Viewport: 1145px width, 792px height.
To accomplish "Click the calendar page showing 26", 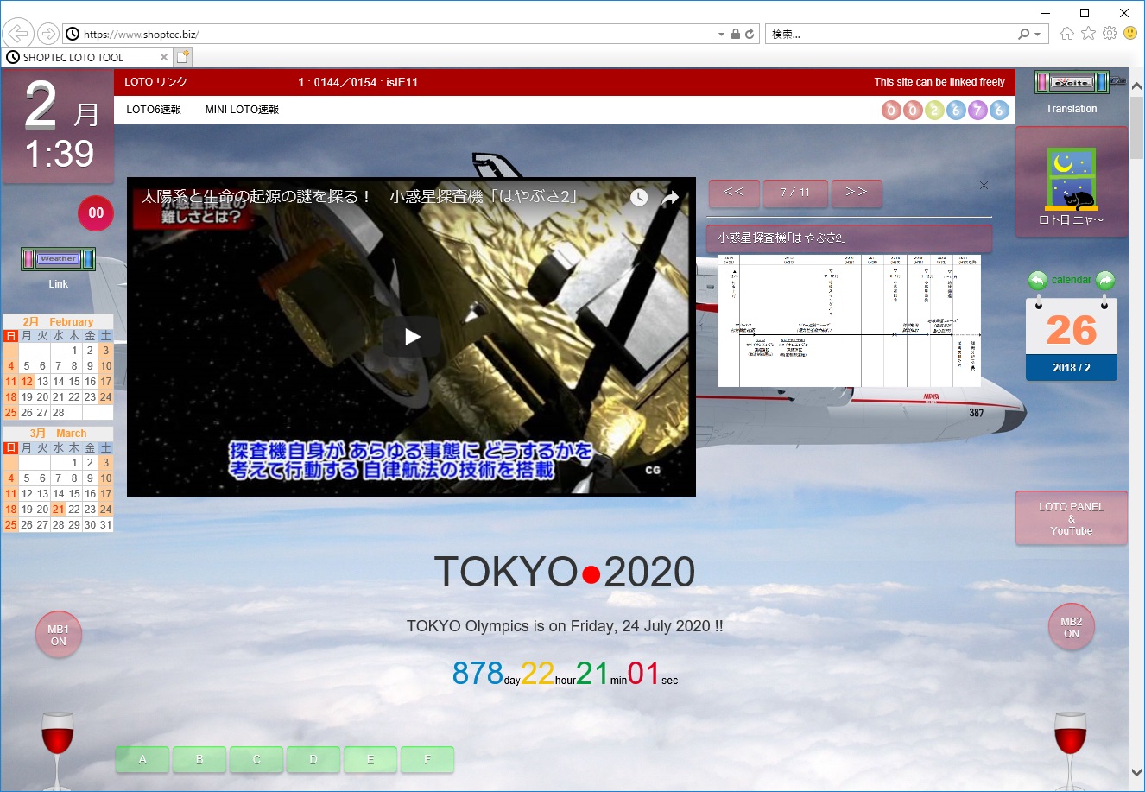I will [1072, 339].
